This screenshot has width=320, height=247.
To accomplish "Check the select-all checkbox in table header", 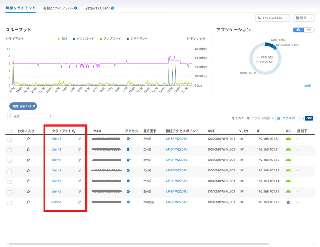I will pyautogui.click(x=9, y=131).
